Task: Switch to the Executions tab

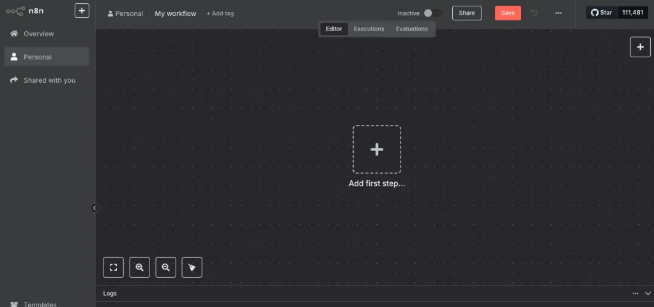Action: (x=369, y=29)
